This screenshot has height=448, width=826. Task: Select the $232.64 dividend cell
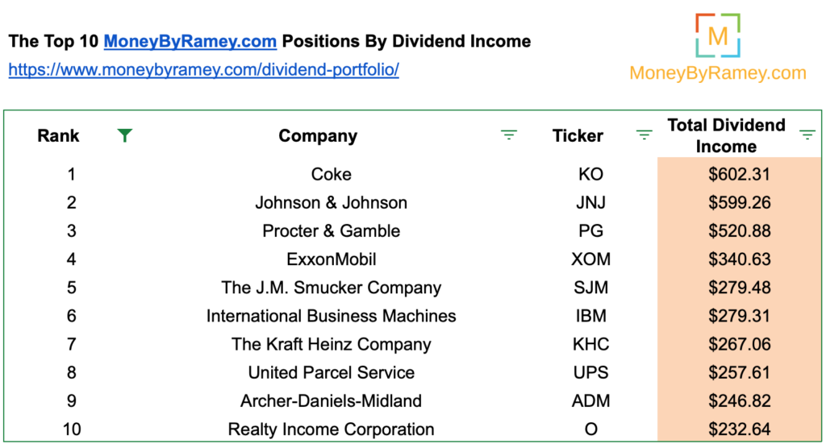click(x=739, y=429)
